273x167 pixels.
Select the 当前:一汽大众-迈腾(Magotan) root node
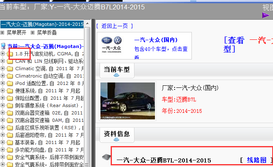pos(45,46)
